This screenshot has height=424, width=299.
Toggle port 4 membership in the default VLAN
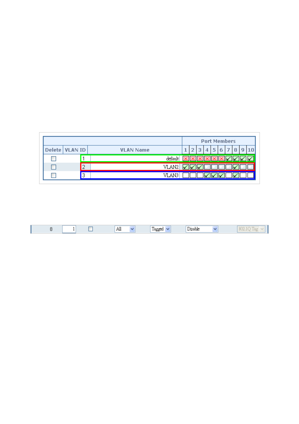point(207,159)
